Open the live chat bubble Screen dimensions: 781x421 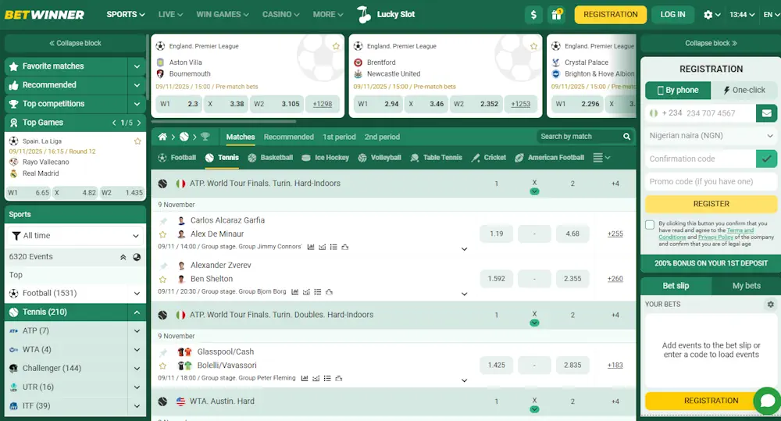tap(768, 400)
